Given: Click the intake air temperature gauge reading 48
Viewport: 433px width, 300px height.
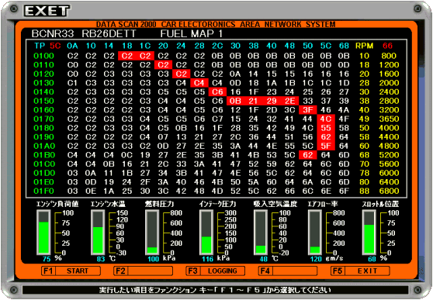Looking at the screenshot, I should click(x=261, y=233).
